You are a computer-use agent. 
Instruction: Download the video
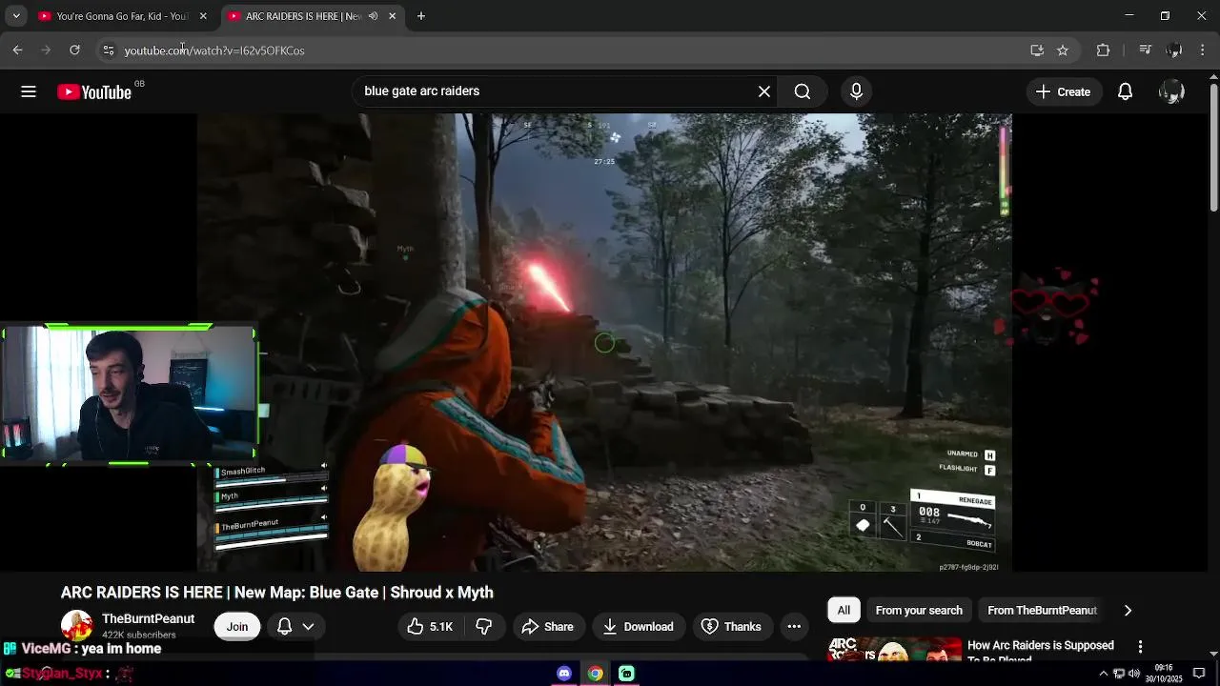[x=639, y=627]
